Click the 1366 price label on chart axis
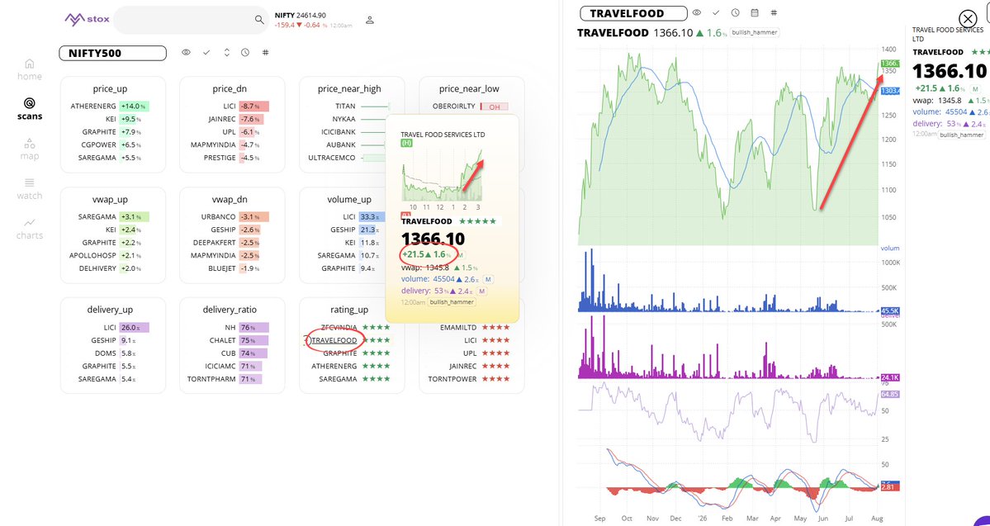990x526 pixels. tap(889, 63)
